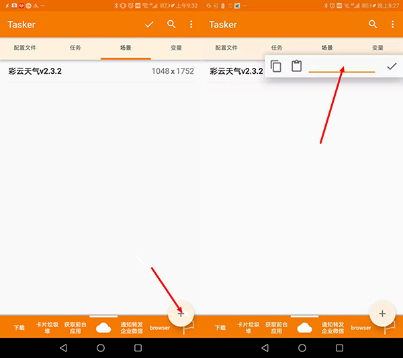Screen dimensions: 403x358
Task: Tap 通知转发企业微信 project on right bottom bar
Action: coord(332,328)
